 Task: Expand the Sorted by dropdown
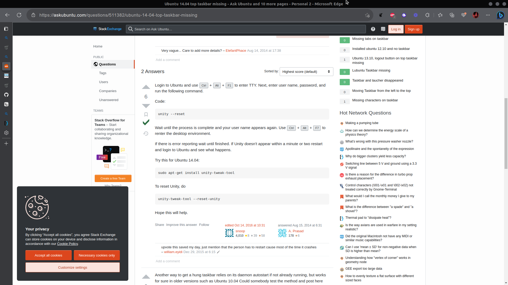tap(306, 72)
